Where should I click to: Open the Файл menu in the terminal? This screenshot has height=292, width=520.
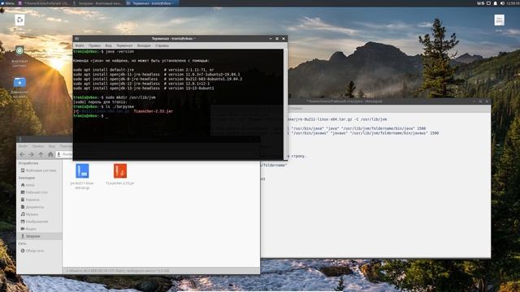click(80, 45)
